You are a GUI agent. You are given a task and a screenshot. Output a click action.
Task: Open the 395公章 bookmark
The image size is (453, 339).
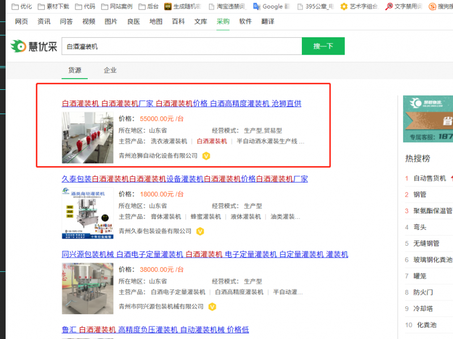click(x=315, y=6)
